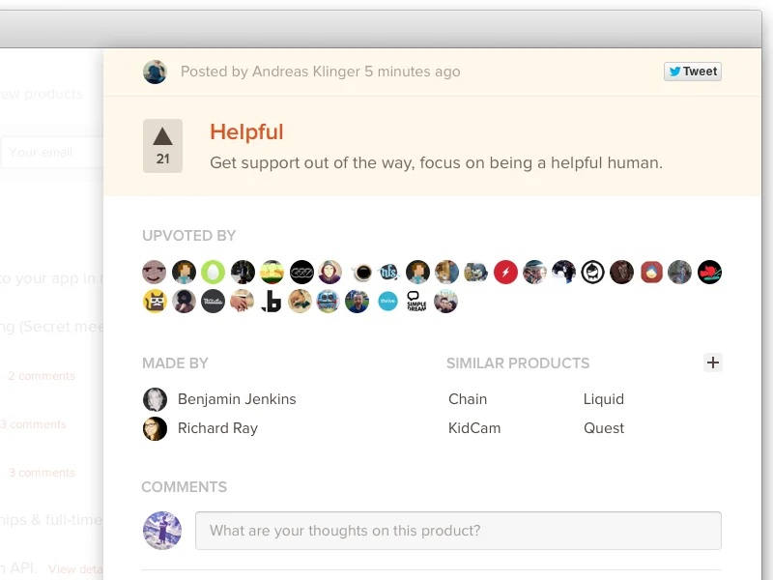Click the red lightning bolt upvoter avatar

505,273
